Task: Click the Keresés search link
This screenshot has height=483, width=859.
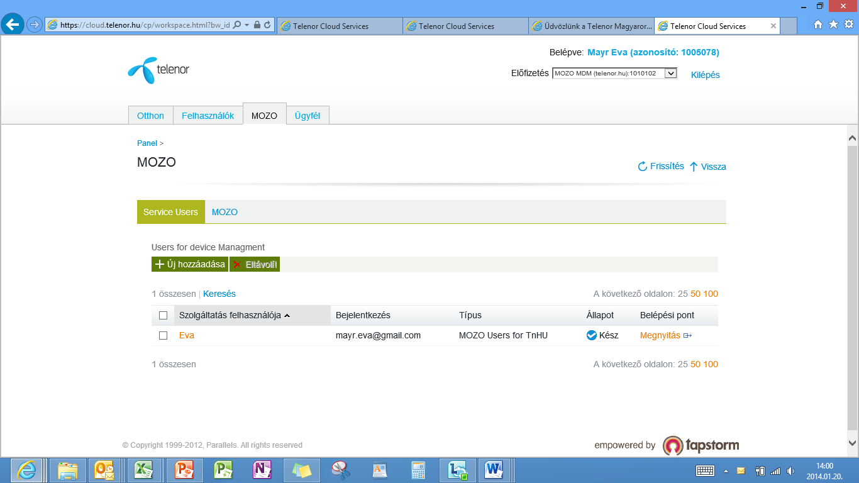Action: tap(219, 294)
